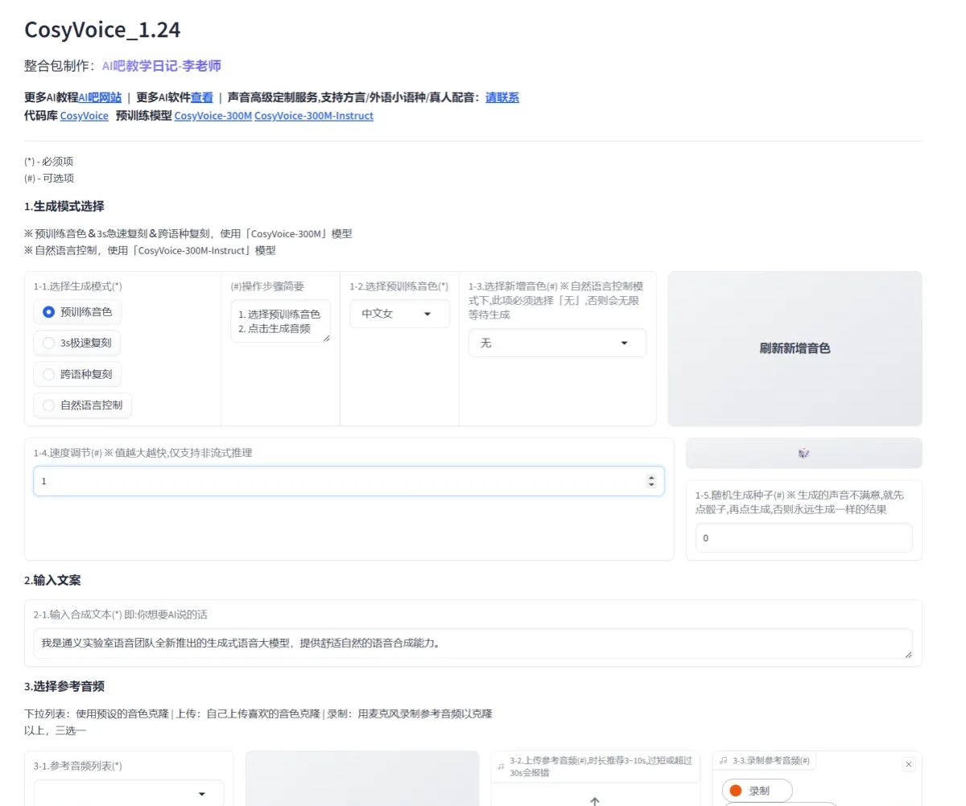The width and height of the screenshot is (966, 806).
Task: Click the 请联系 contact link
Action: pyautogui.click(x=502, y=98)
